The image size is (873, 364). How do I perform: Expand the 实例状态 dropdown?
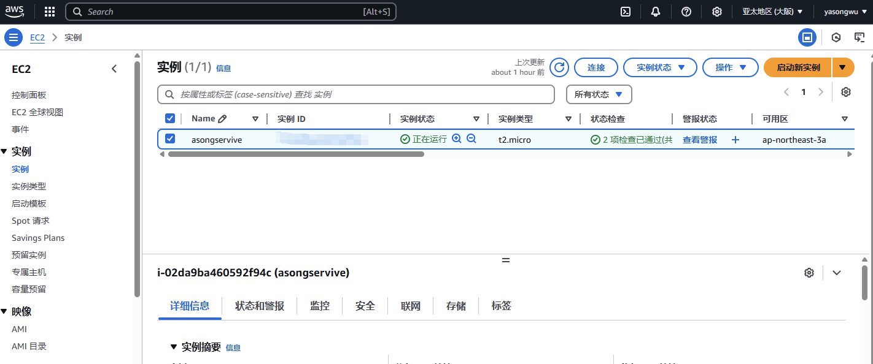[x=660, y=67]
